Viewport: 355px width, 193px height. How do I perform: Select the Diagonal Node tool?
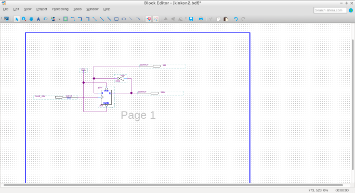(x=95, y=19)
